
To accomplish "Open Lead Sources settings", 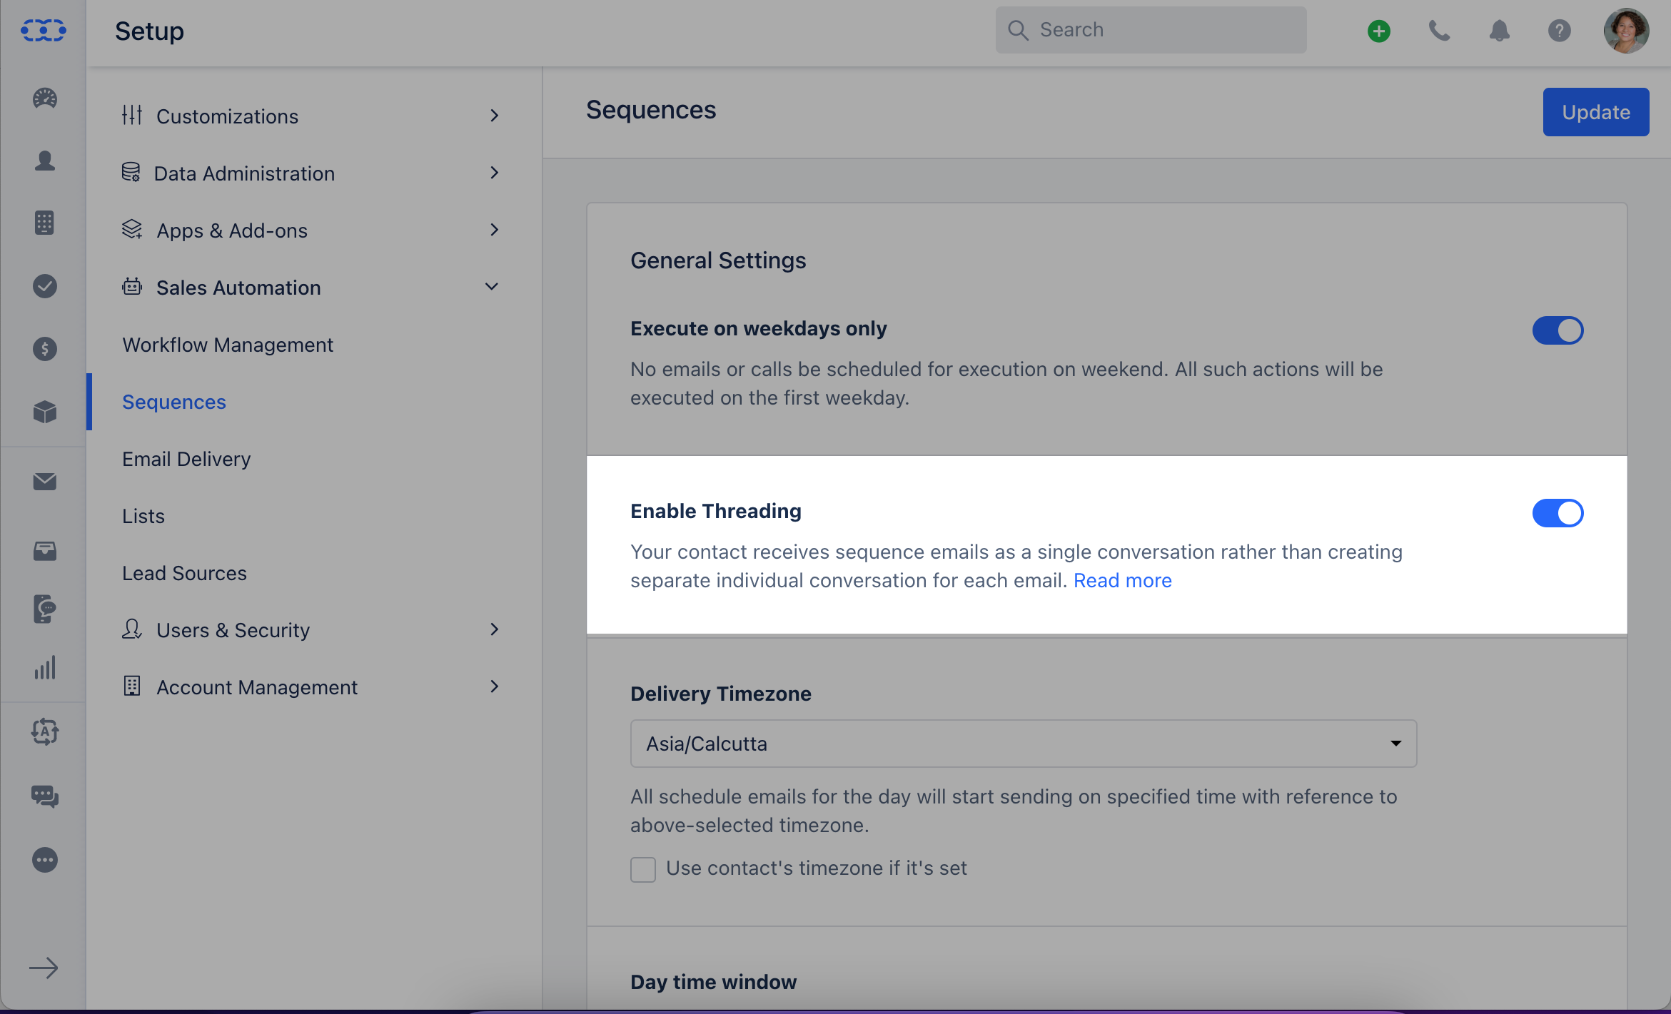I will [184, 573].
